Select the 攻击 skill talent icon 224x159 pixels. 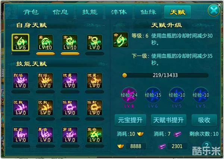click(x=21, y=135)
